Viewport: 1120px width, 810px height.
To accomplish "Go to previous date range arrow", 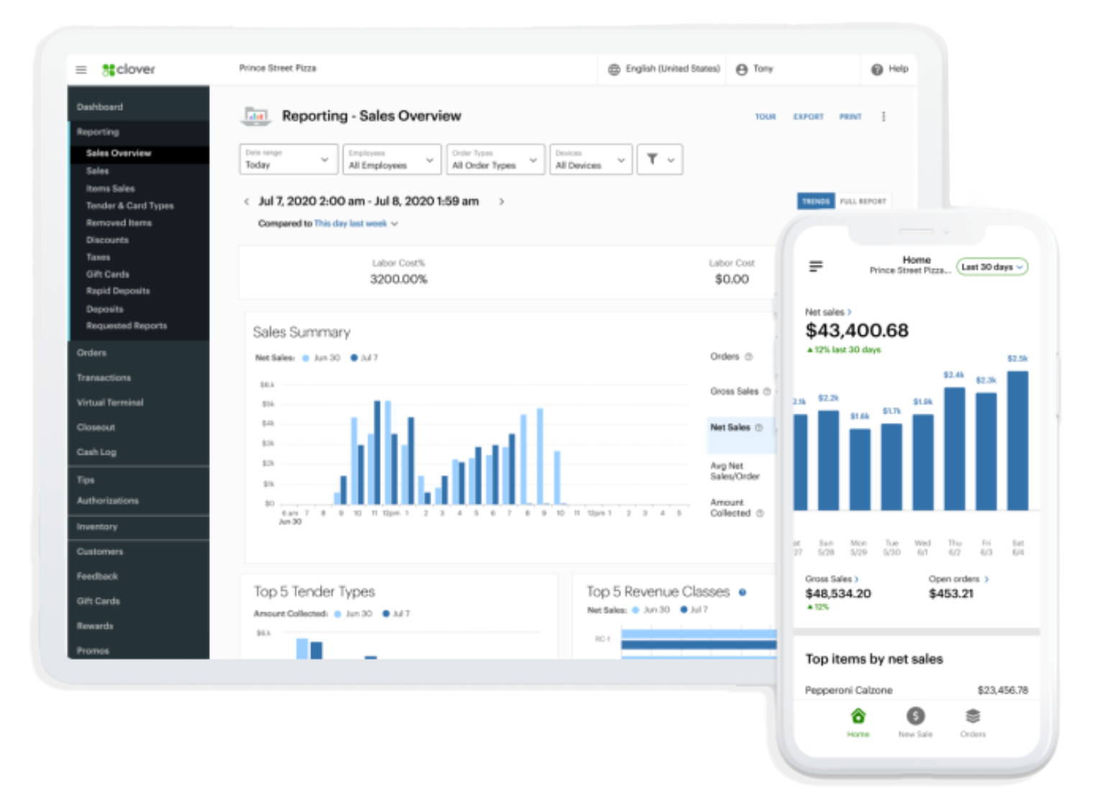I will [247, 202].
